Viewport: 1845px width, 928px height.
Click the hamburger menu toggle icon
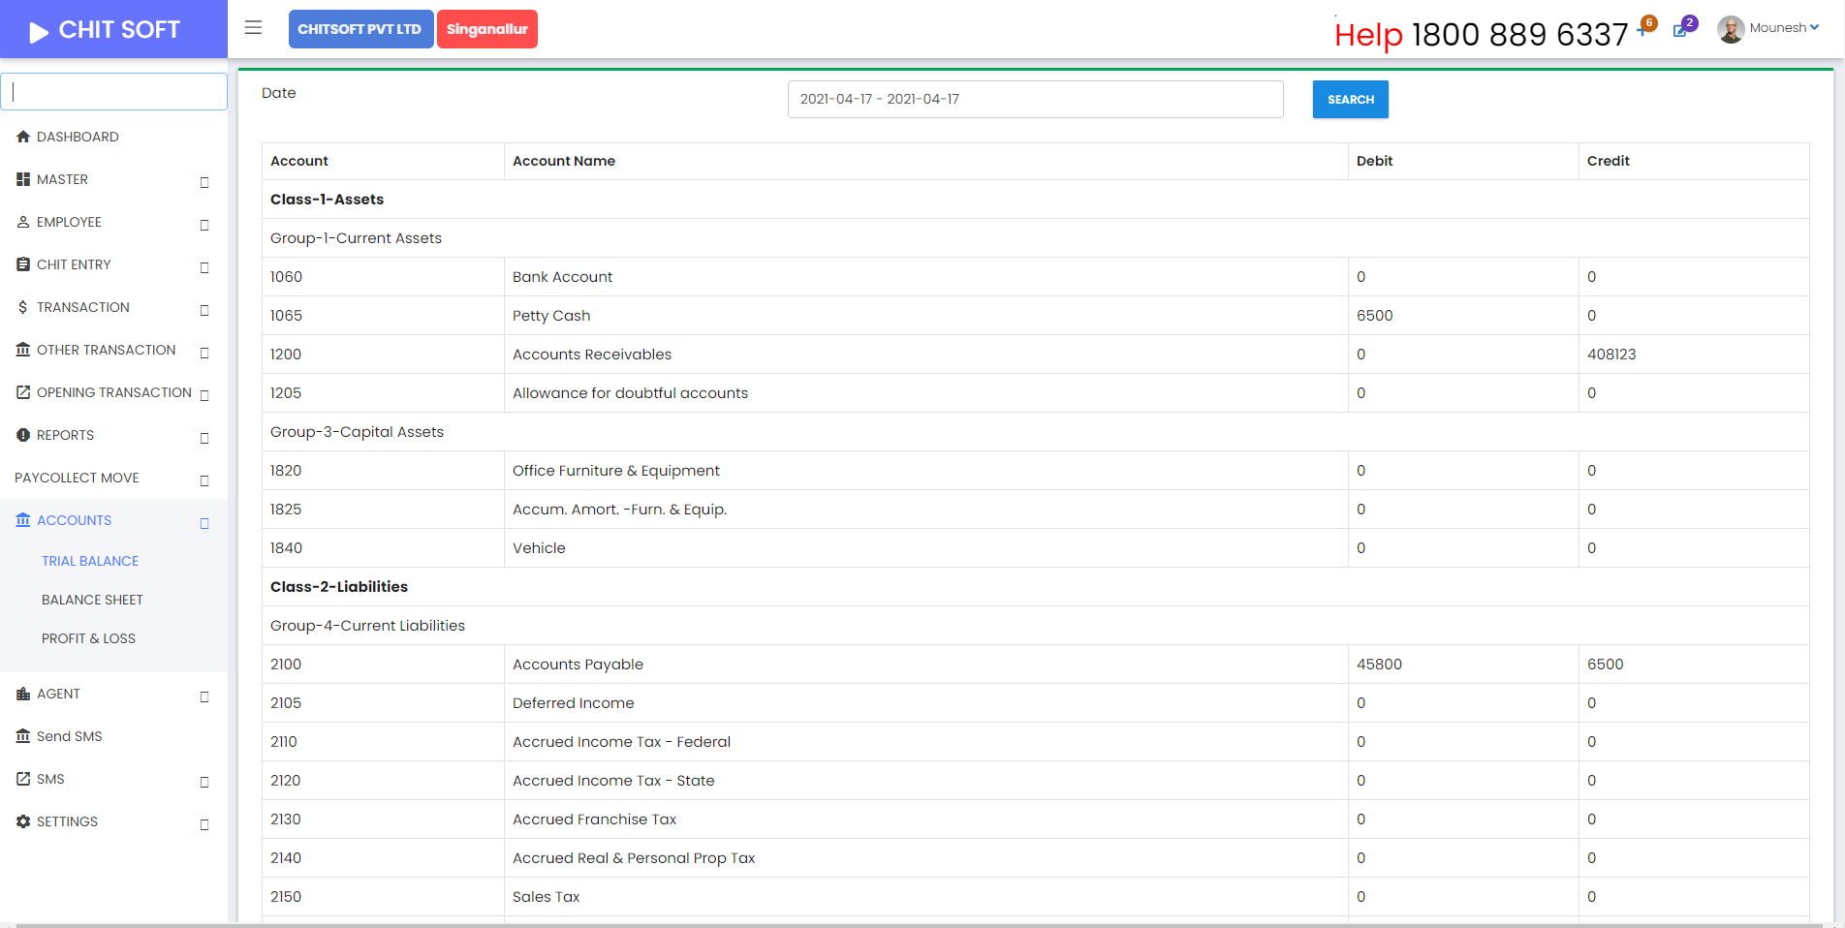pos(253,28)
